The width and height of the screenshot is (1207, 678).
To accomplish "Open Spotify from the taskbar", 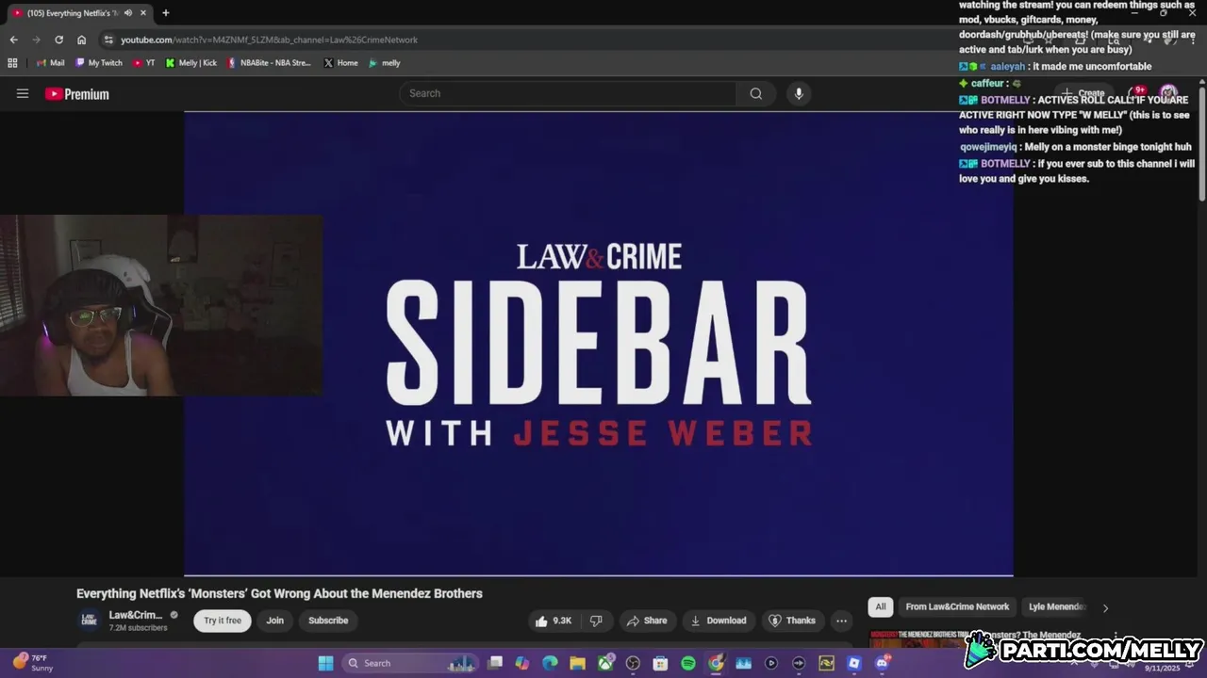I will (688, 663).
